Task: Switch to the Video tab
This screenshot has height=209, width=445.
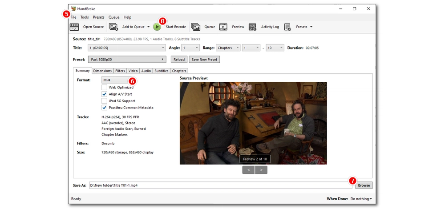Action: click(133, 71)
